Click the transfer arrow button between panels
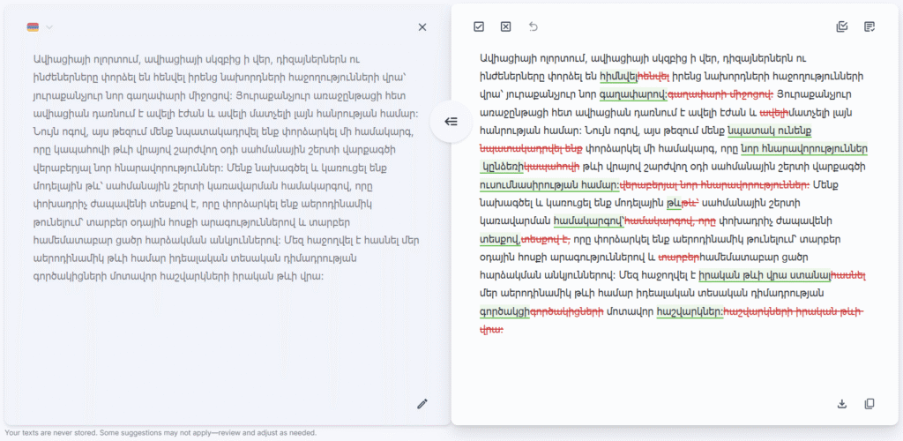 (x=451, y=122)
